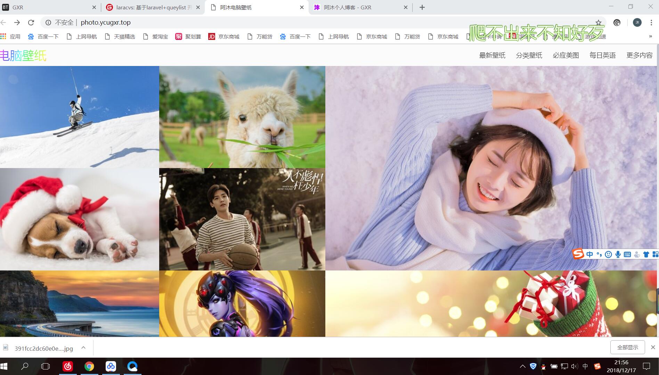The height and width of the screenshot is (375, 659).
Task: Reload the page with the refresh icon
Action: pos(31,23)
